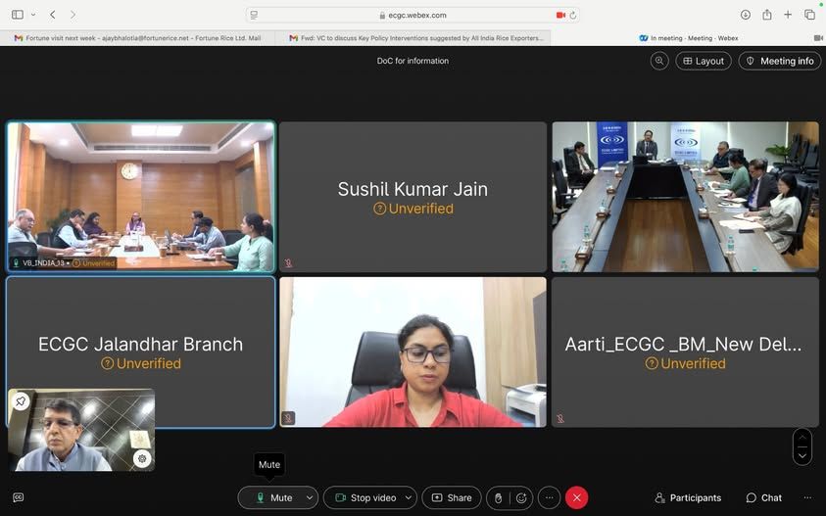Click the zoom magnifier icon
Viewport: 826px width, 516px height.
659,61
